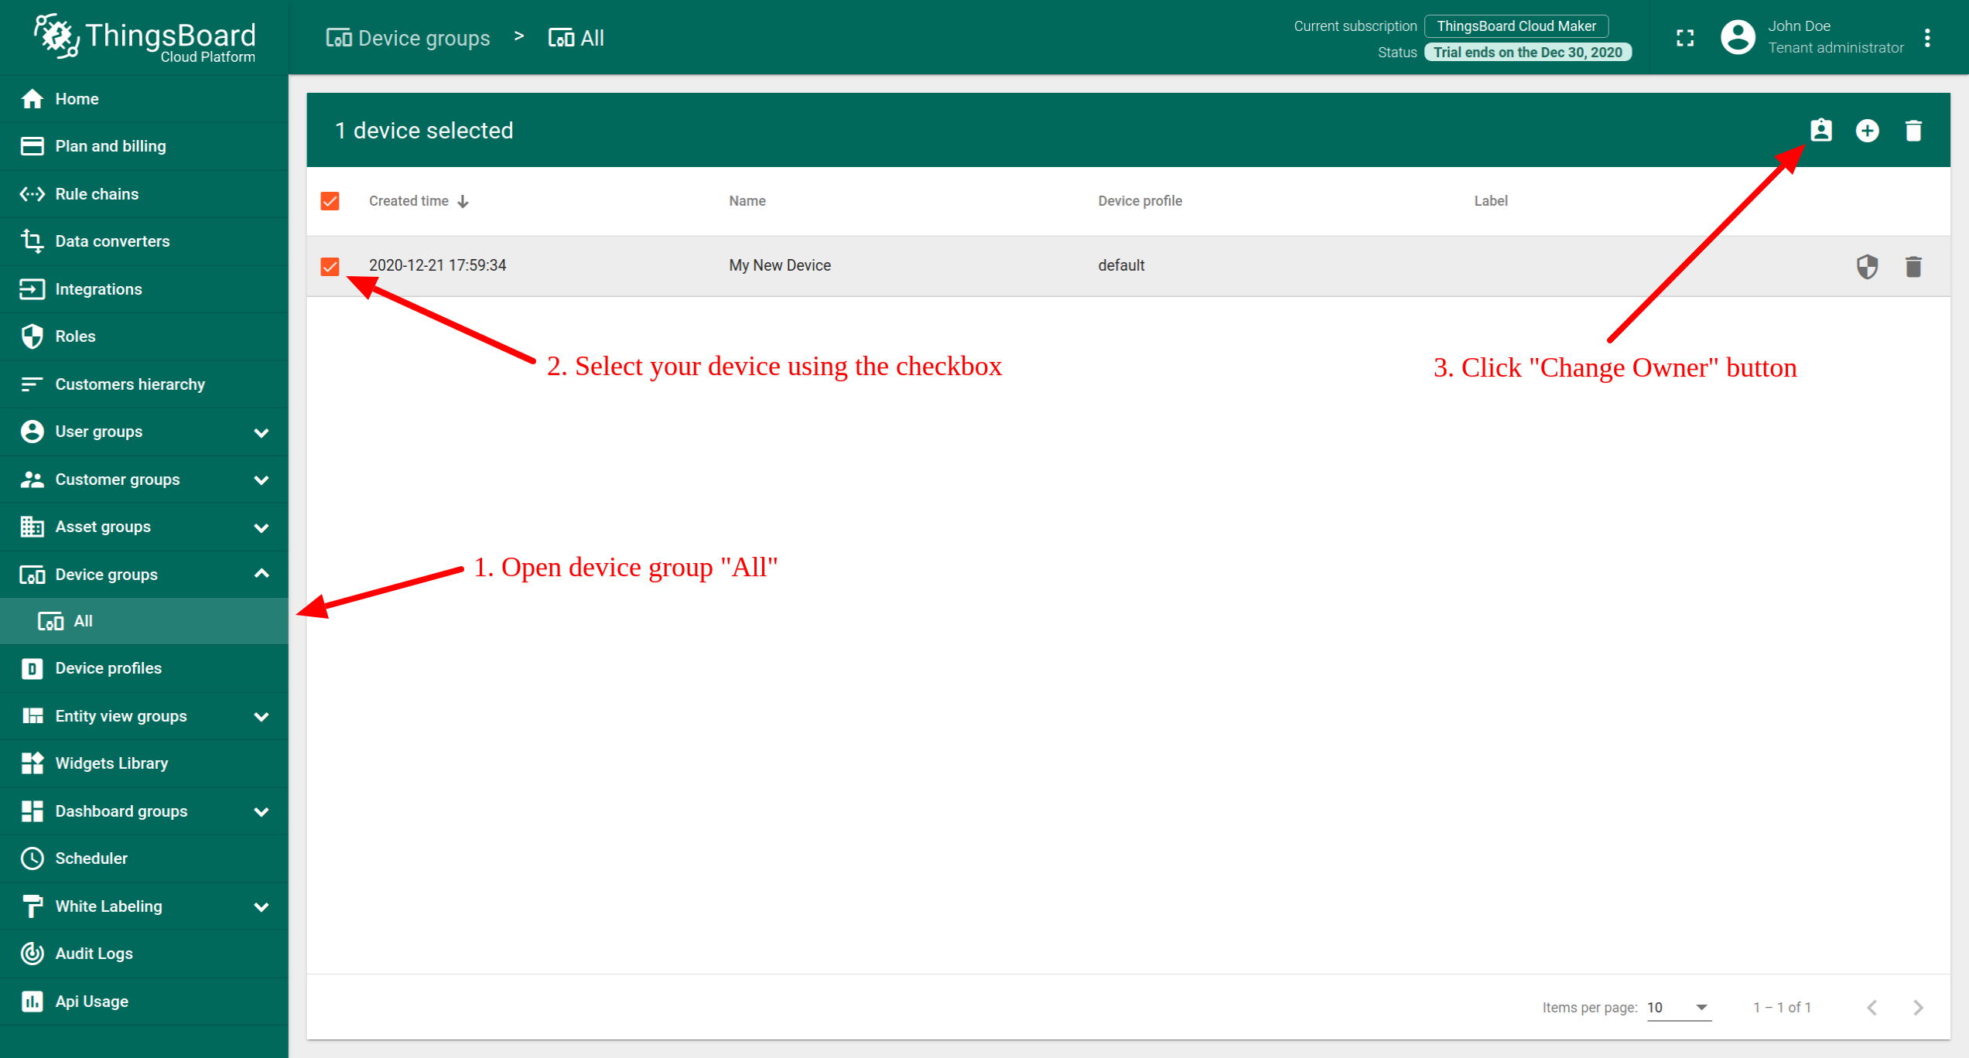The image size is (1969, 1058).
Task: Click the add to group plus icon
Action: pyautogui.click(x=1868, y=130)
